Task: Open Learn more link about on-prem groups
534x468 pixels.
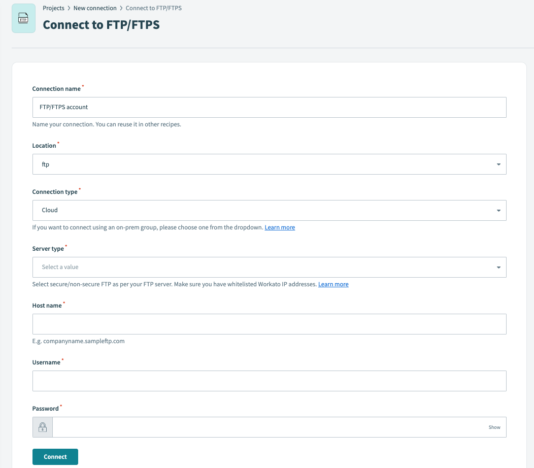Action: tap(280, 227)
